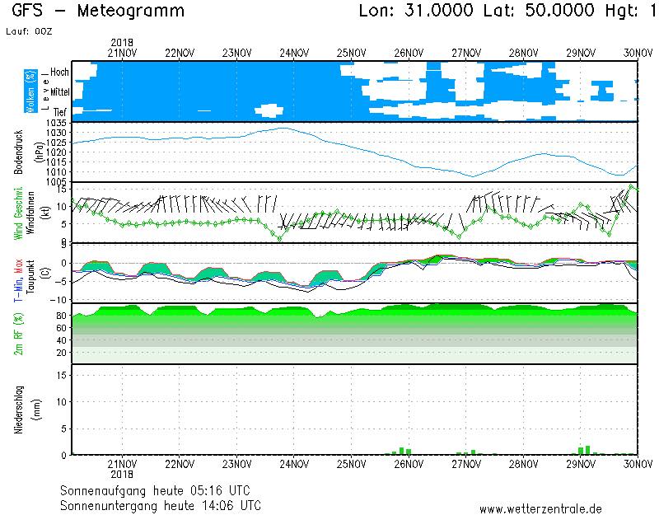Click the green Wind Geschwi. axis label
This screenshot has width=659, height=515.
click(x=20, y=212)
